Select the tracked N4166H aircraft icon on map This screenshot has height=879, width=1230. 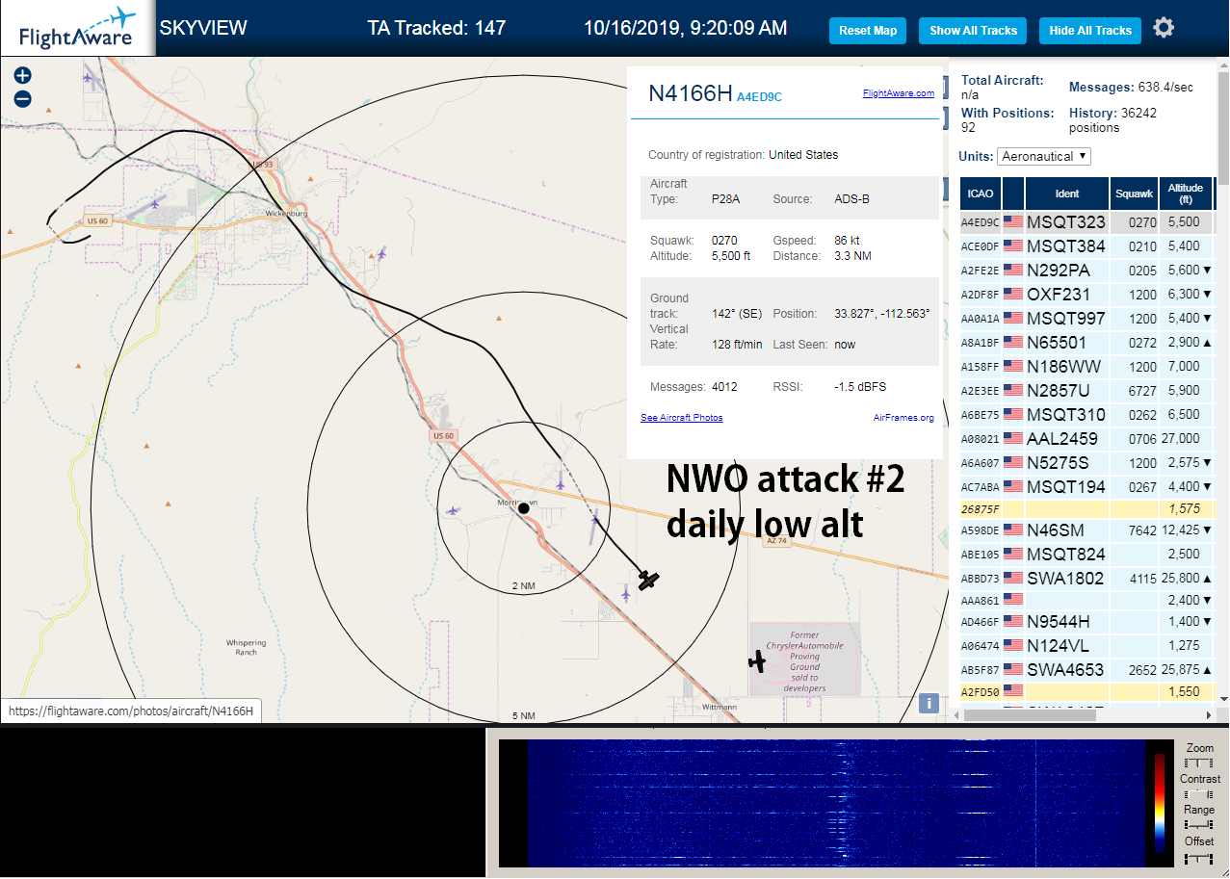[648, 580]
